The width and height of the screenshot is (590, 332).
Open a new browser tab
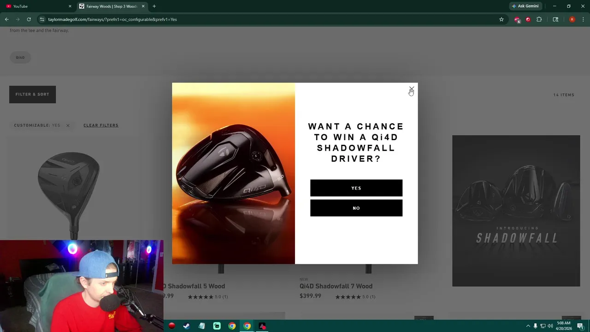(154, 6)
